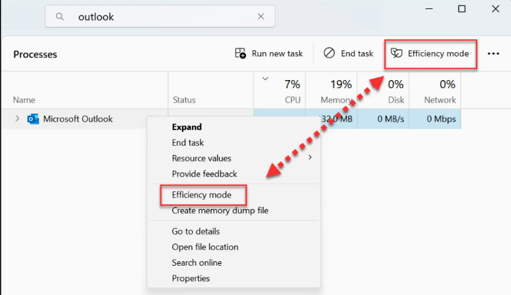The image size is (511, 295).
Task: Sort processes by the Memory column header
Action: (x=331, y=91)
